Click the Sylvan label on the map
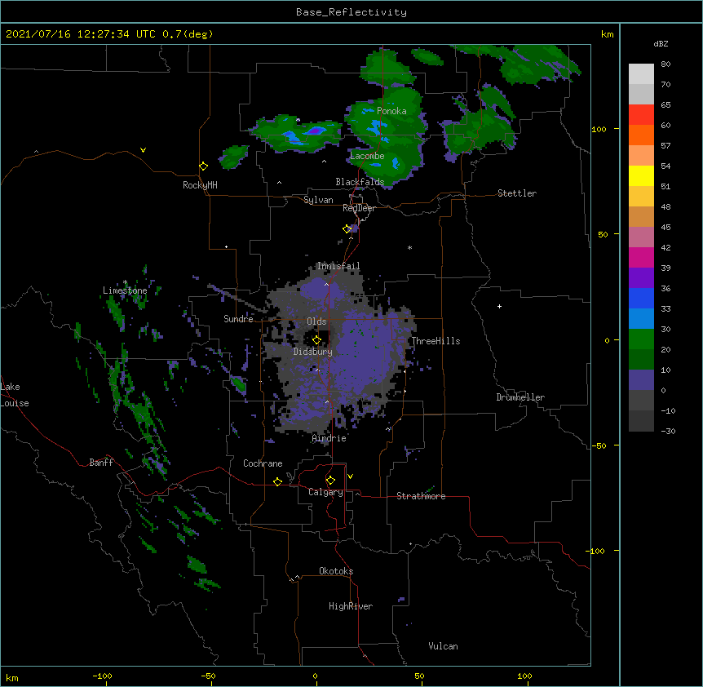 [318, 200]
